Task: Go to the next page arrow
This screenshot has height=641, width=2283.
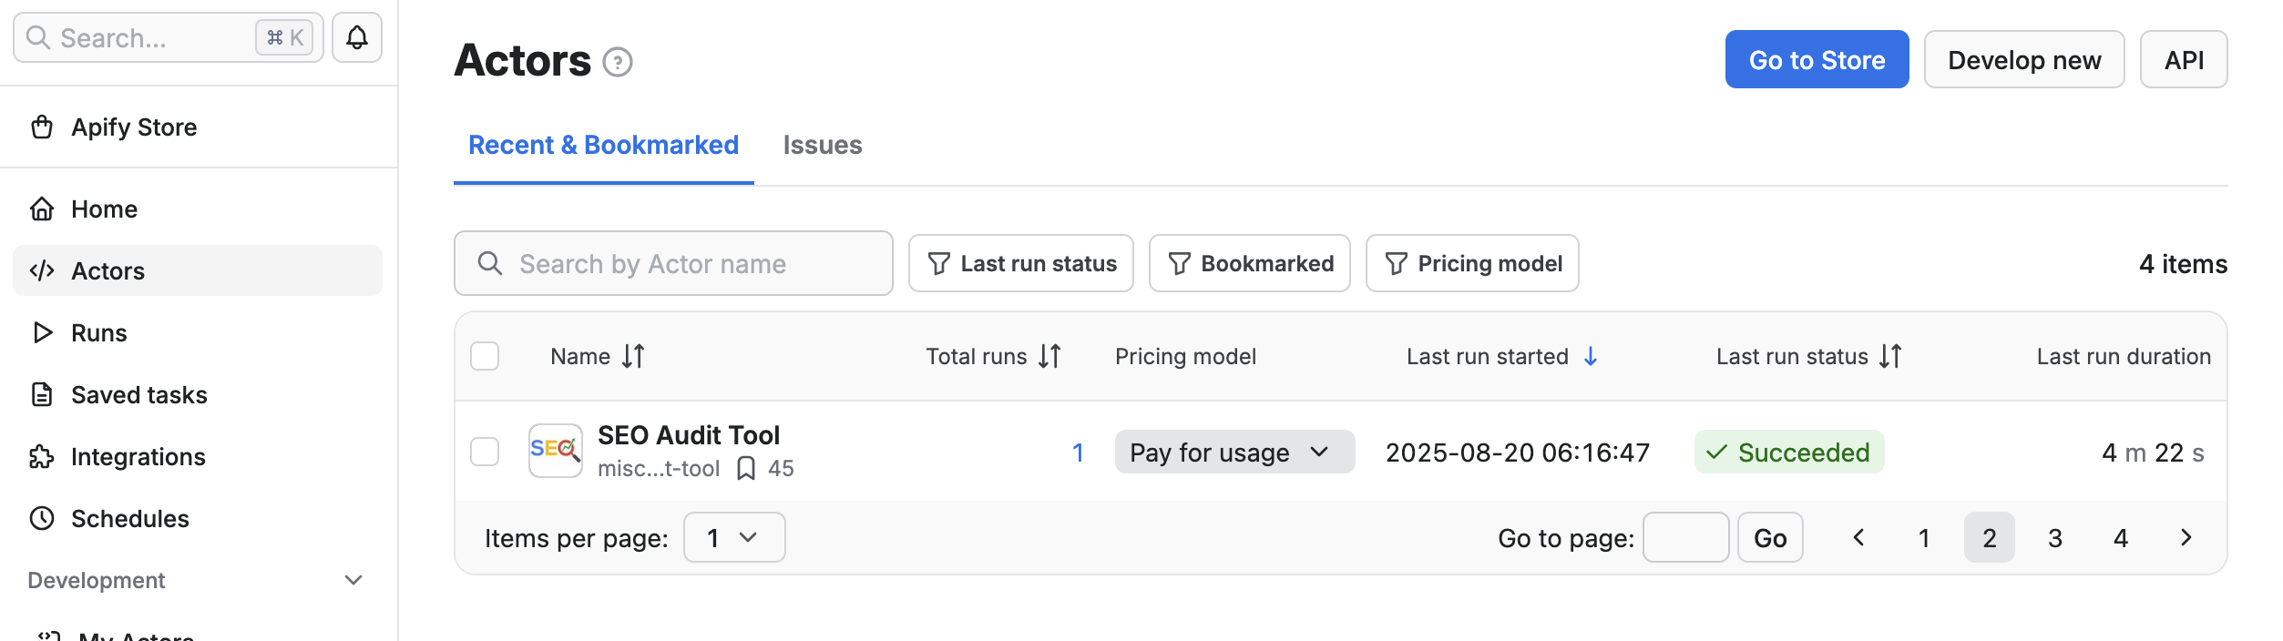Action: click(x=2186, y=538)
